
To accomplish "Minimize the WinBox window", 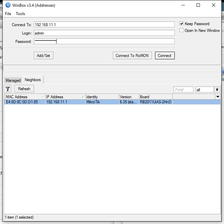I will tap(183, 5).
